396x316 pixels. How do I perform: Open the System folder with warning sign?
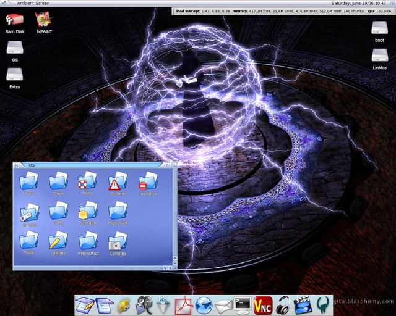click(x=118, y=183)
